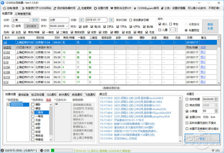Viewport: 224px width, 153px height.
Task: Open train G104 link
Action: coord(7,57)
